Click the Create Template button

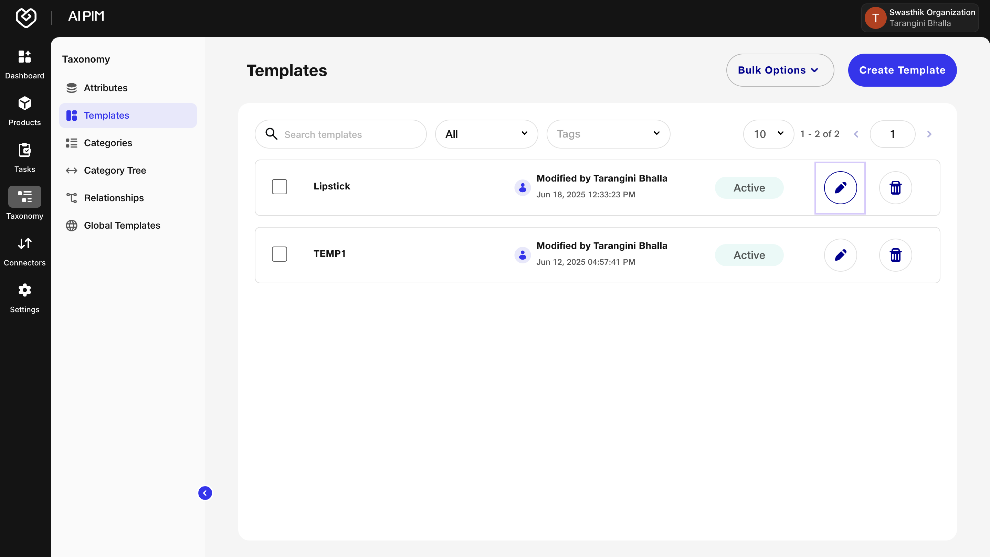pyautogui.click(x=902, y=70)
